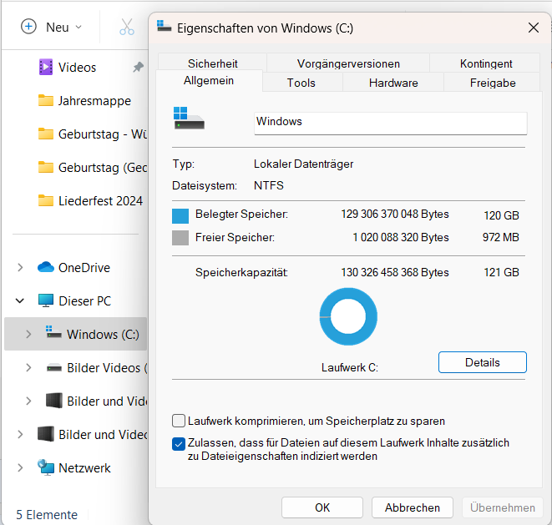Select the Videos quick access entry
The image size is (552, 525).
tap(76, 67)
